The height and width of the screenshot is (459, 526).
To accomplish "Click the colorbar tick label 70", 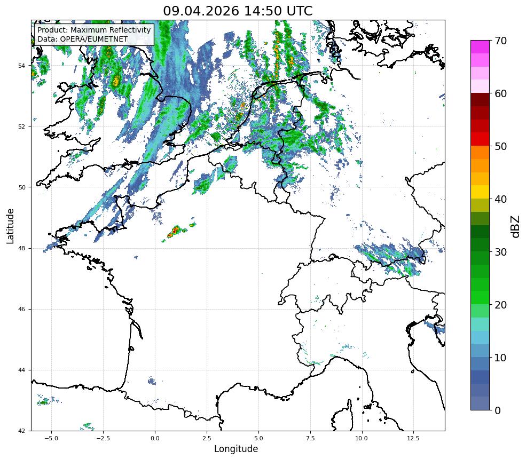I will click(500, 41).
